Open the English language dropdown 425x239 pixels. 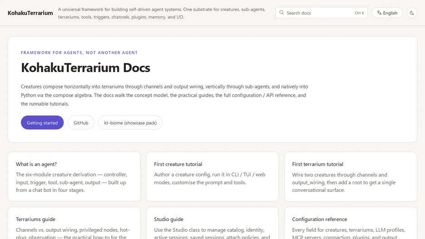tap(387, 13)
